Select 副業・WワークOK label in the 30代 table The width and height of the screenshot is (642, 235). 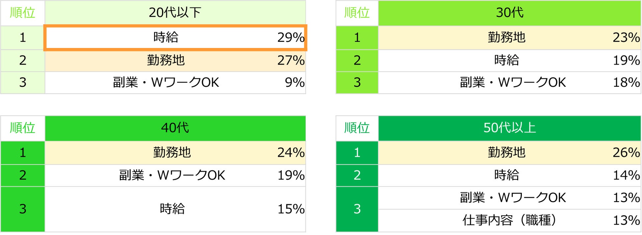(513, 82)
